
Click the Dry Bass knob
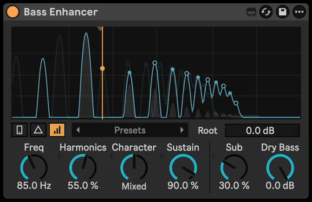280,168
